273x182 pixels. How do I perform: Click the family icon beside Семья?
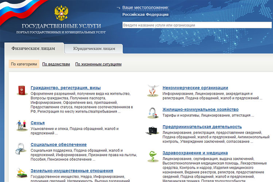[x=22, y=125]
